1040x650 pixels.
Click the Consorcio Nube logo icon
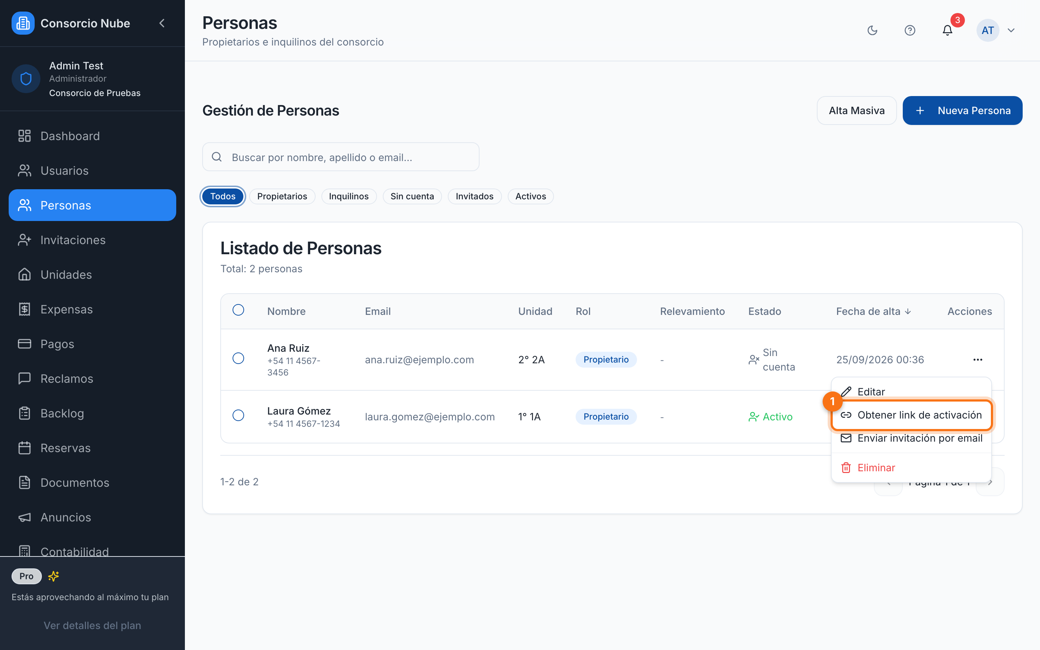(23, 23)
